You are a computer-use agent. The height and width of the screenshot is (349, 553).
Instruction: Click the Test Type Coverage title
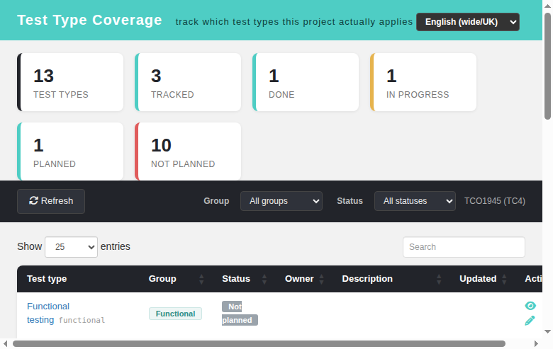click(89, 20)
